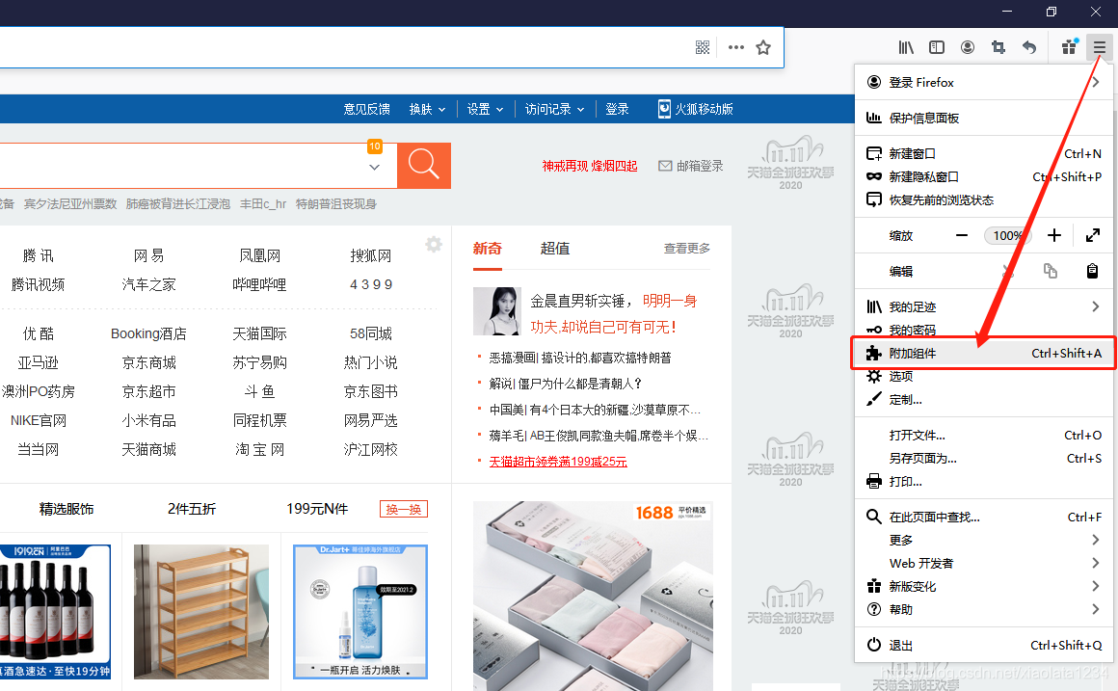
Task: Click the Library toolbar icon
Action: pos(906,48)
